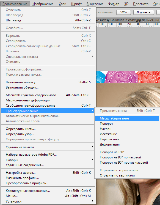Choose Шаг назад in the edit menu

(48, 20)
